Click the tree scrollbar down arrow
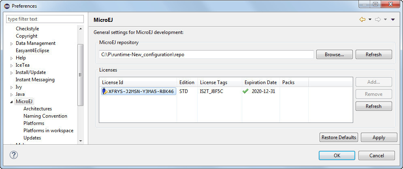Viewport: 403px width, 169px height. [81, 141]
